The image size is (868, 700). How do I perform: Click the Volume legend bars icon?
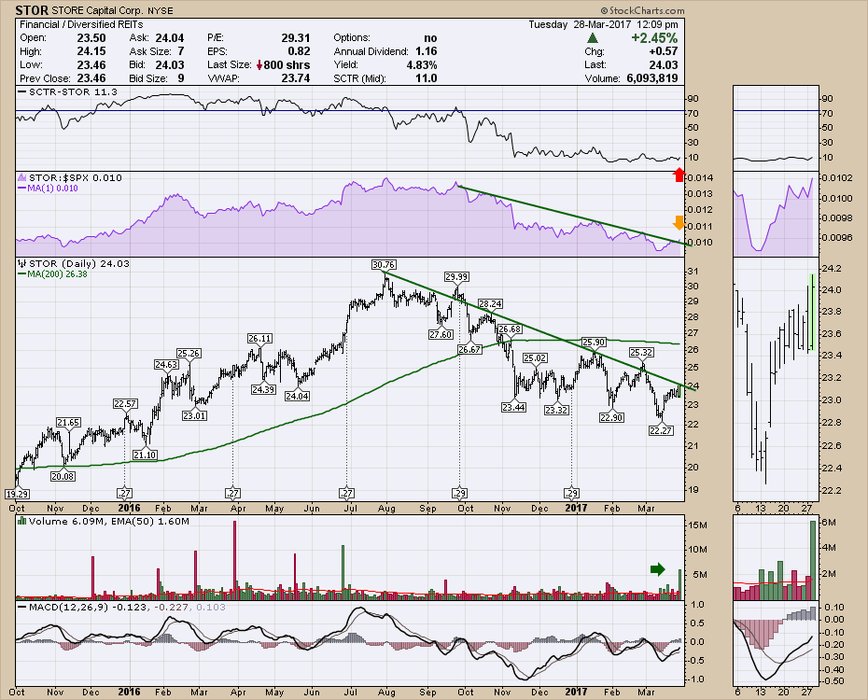point(22,521)
